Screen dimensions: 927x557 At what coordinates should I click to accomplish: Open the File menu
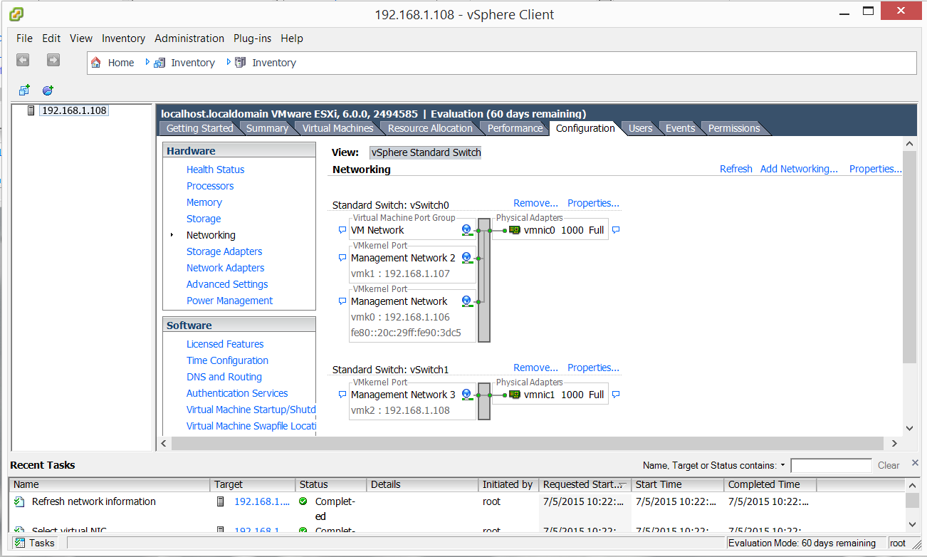(24, 38)
